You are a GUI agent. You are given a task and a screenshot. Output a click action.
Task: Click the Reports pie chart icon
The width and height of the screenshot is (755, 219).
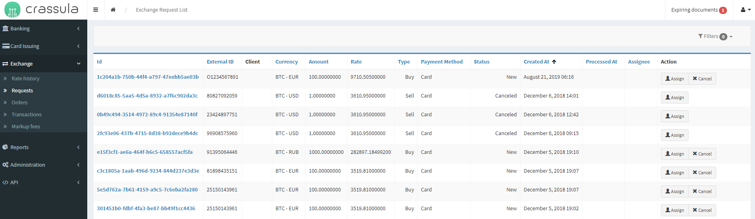(x=5, y=147)
